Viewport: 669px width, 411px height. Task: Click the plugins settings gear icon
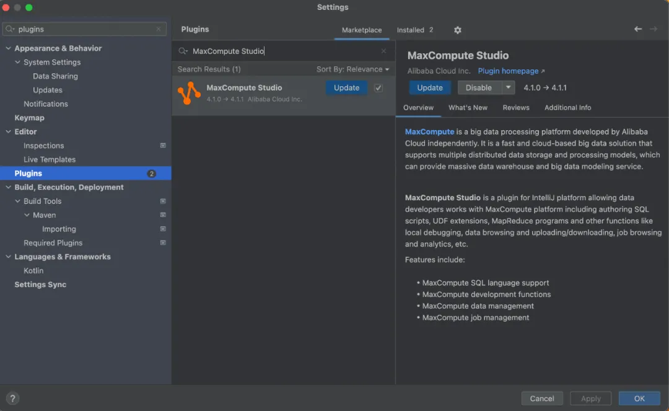(x=458, y=30)
